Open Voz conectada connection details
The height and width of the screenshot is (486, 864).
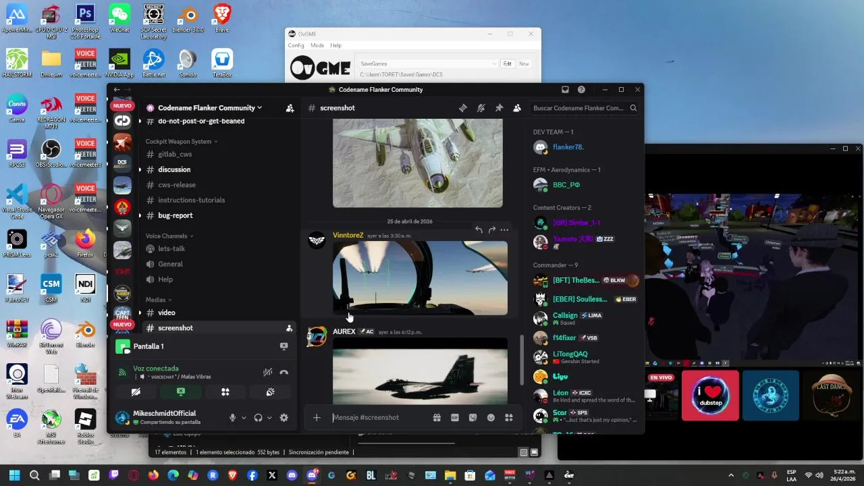[x=156, y=369]
